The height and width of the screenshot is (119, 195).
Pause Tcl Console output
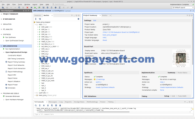coord(48,105)
